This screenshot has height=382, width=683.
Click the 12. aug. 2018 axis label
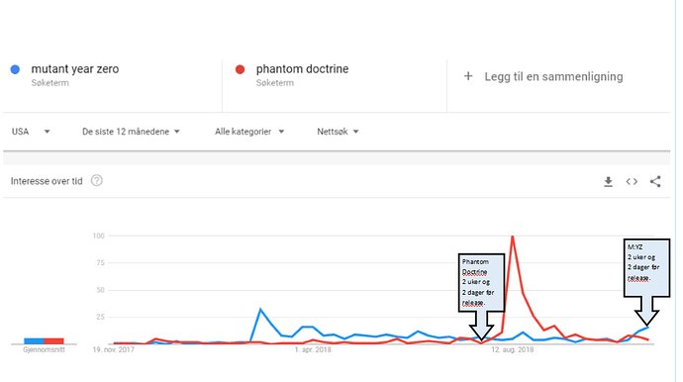tap(513, 349)
